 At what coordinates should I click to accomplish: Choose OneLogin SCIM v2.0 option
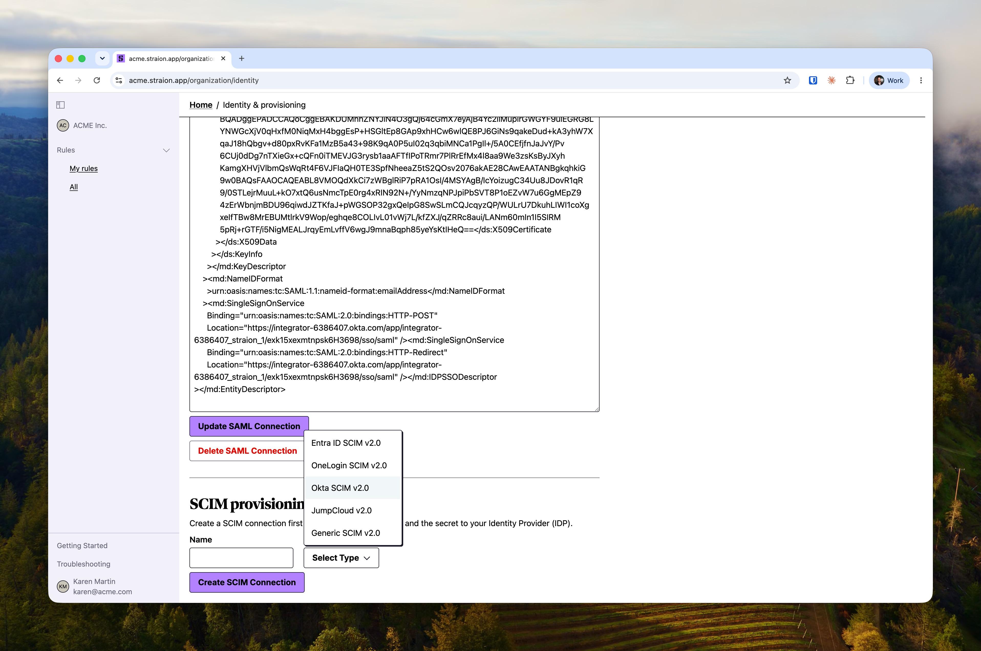(x=353, y=465)
